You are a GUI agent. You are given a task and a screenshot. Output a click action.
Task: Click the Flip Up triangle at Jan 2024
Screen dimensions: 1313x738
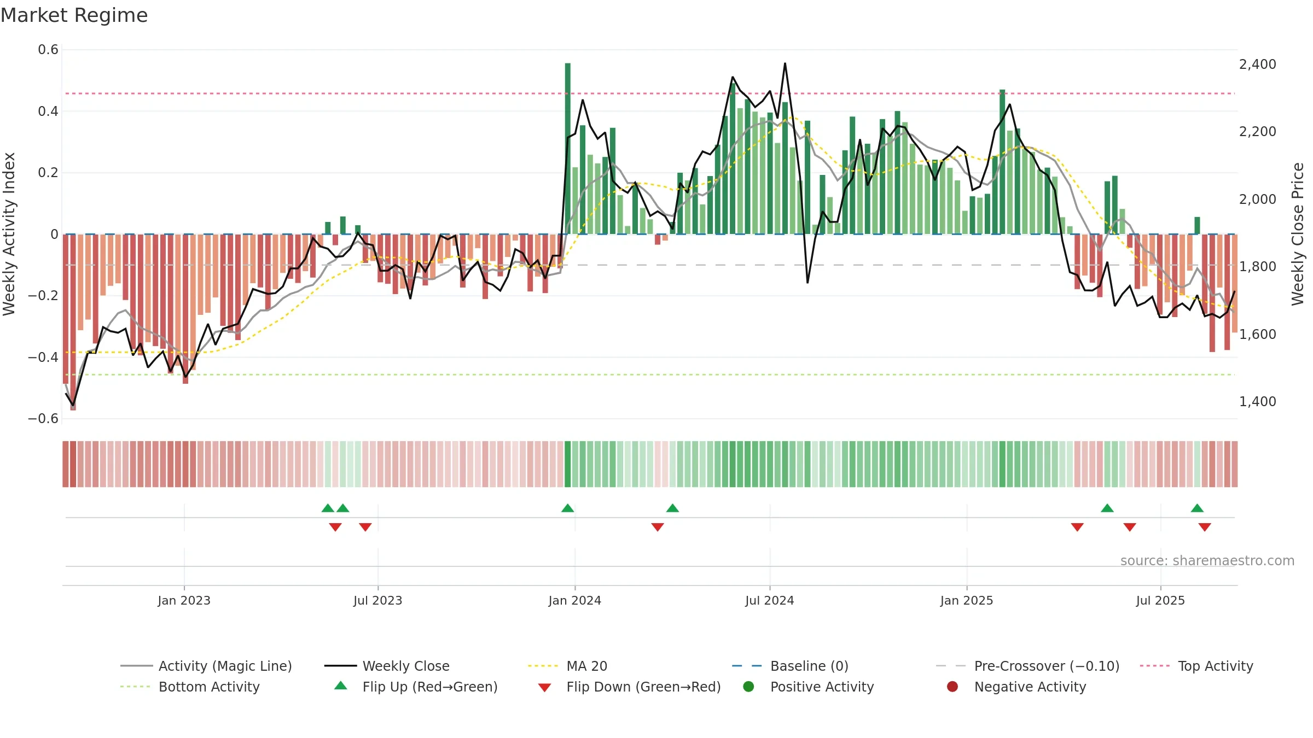(x=568, y=508)
